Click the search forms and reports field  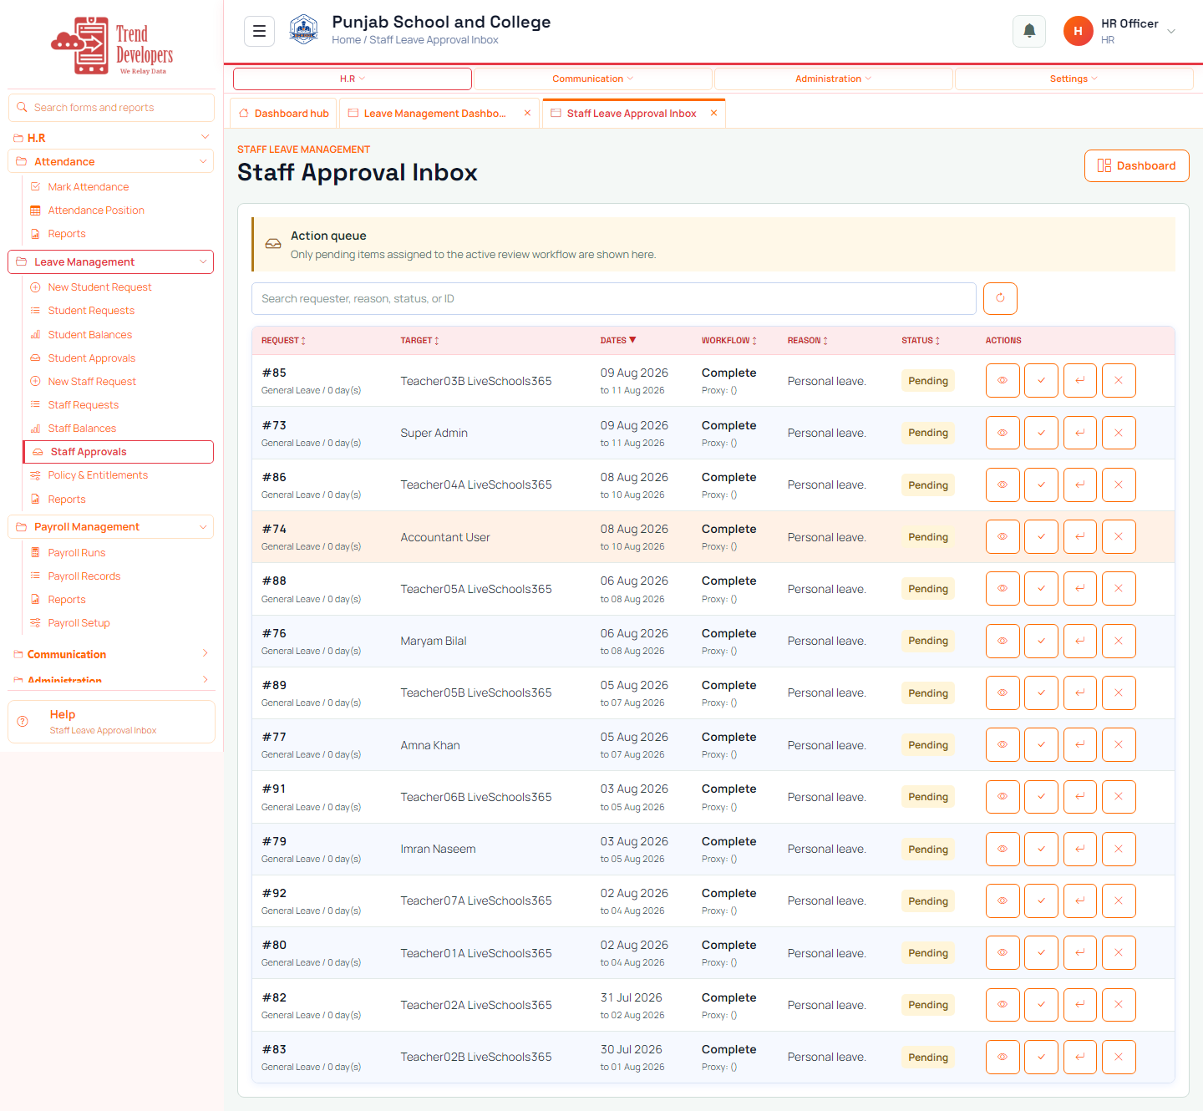coord(111,108)
